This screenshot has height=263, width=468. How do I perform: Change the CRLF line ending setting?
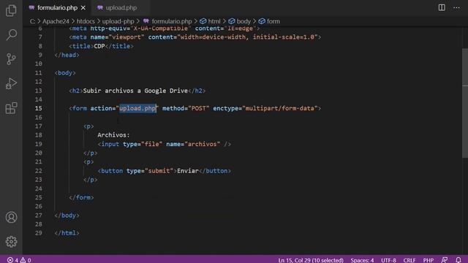click(409, 260)
